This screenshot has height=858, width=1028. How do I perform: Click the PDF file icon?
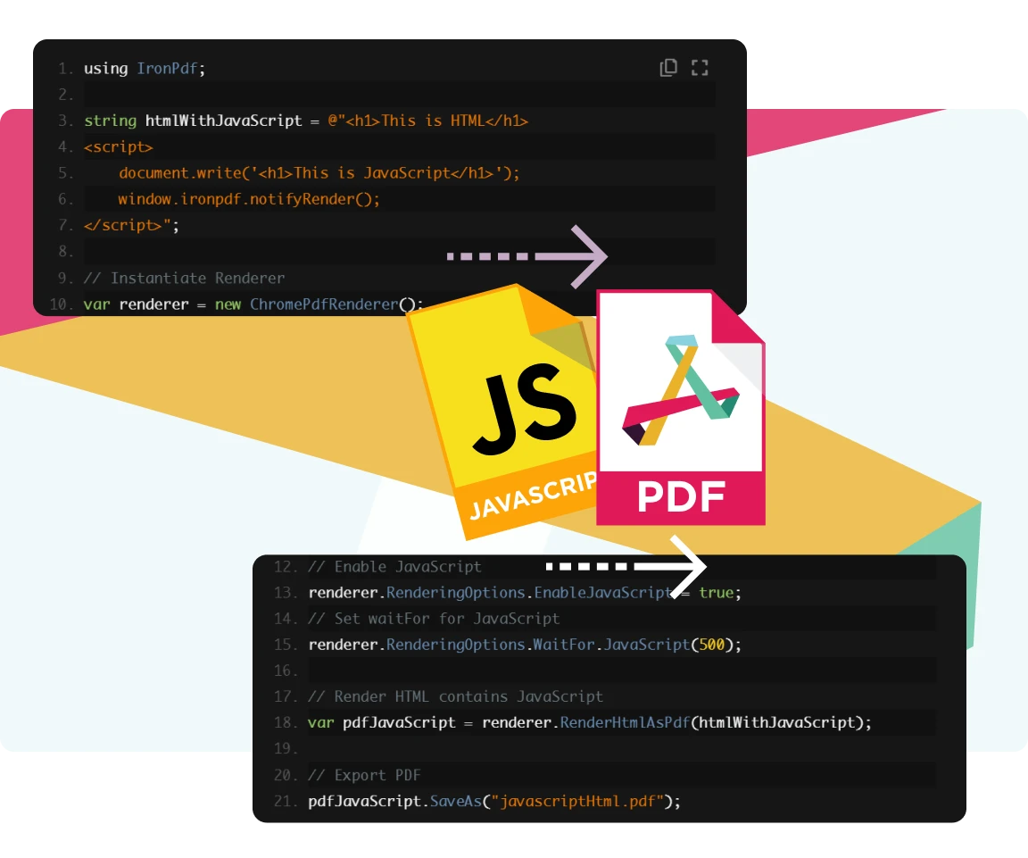(681, 407)
